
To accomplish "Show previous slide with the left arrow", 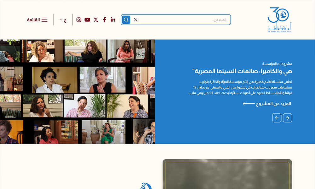I will [x=277, y=118].
